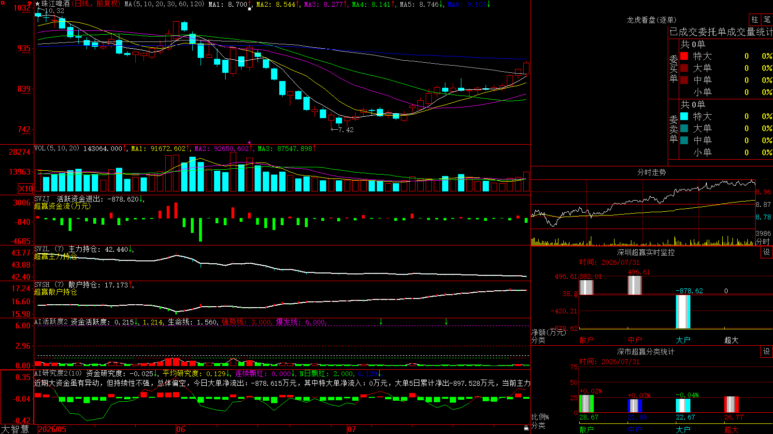Click the red question mark help icon
Image resolution: width=773 pixels, height=434 pixels.
point(29,3)
